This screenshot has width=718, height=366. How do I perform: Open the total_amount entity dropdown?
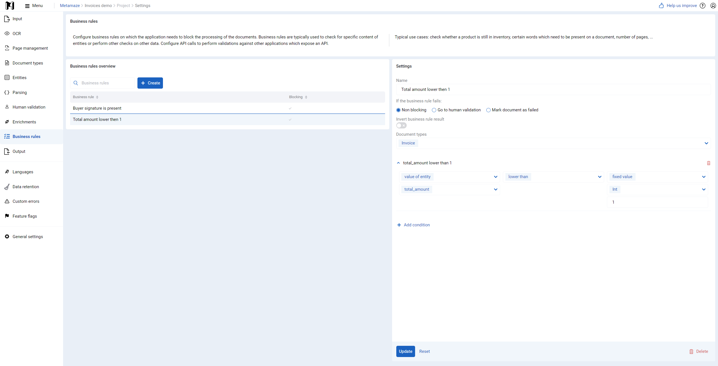pos(450,189)
